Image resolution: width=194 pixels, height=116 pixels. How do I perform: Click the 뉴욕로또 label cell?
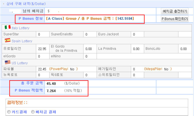tap(19, 75)
